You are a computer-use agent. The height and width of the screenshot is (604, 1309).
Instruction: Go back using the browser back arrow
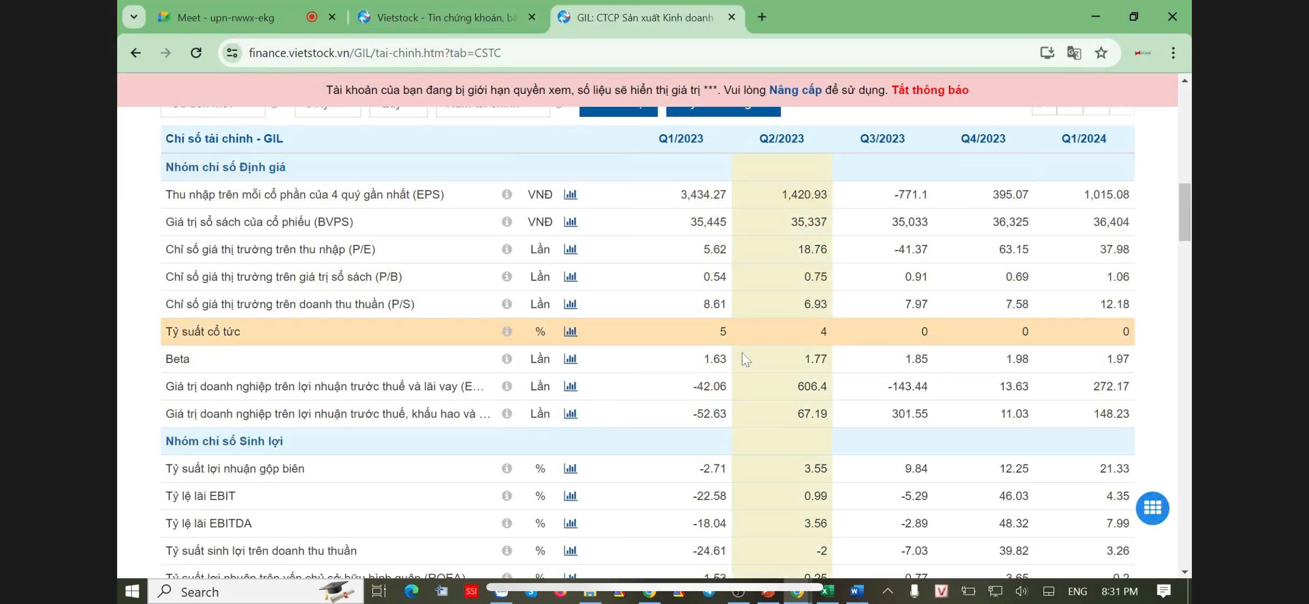point(135,53)
